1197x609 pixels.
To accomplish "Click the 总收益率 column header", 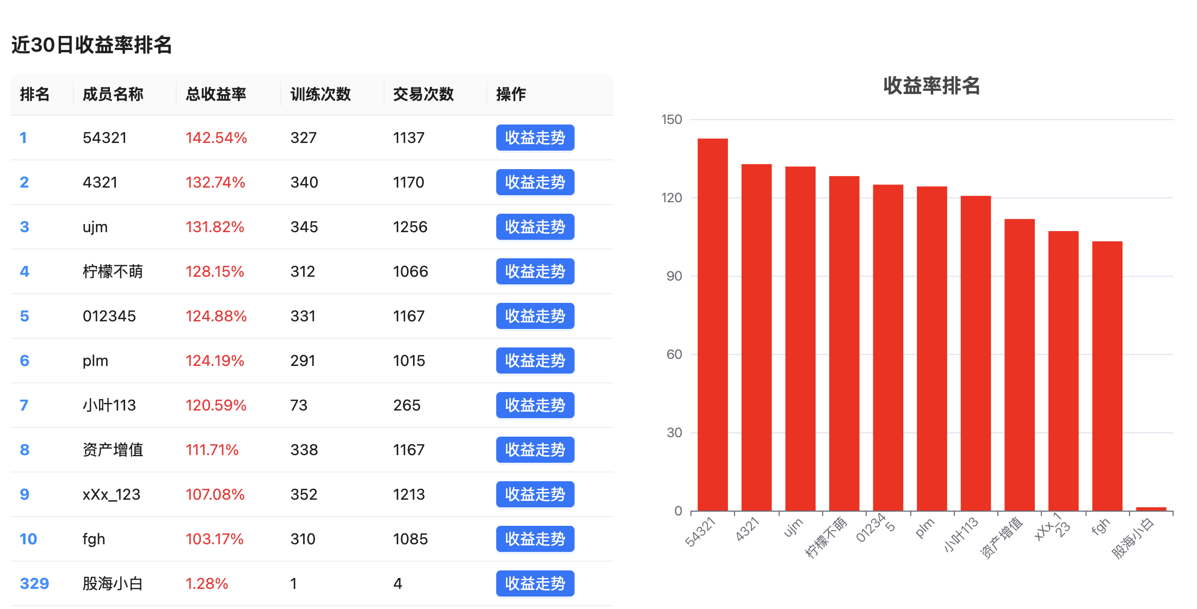I will point(216,94).
